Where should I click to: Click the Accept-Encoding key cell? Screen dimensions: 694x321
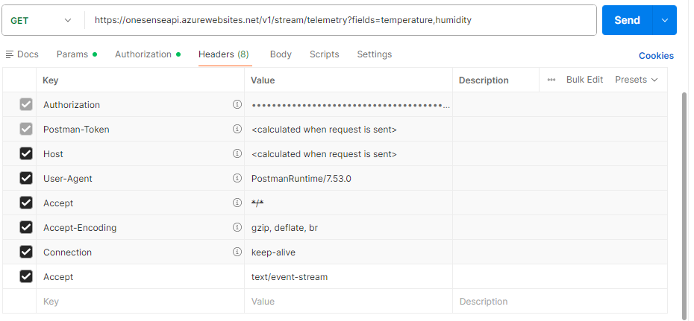click(x=140, y=227)
